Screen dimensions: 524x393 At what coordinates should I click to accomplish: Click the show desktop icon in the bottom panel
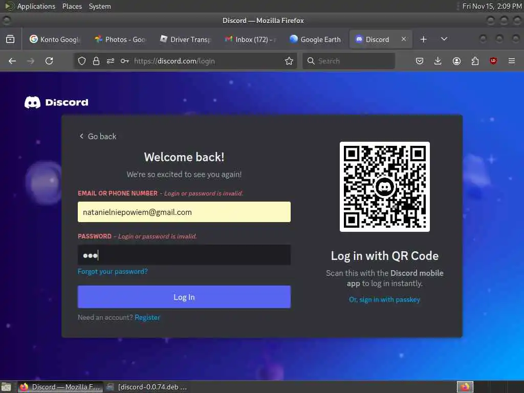pos(6,387)
